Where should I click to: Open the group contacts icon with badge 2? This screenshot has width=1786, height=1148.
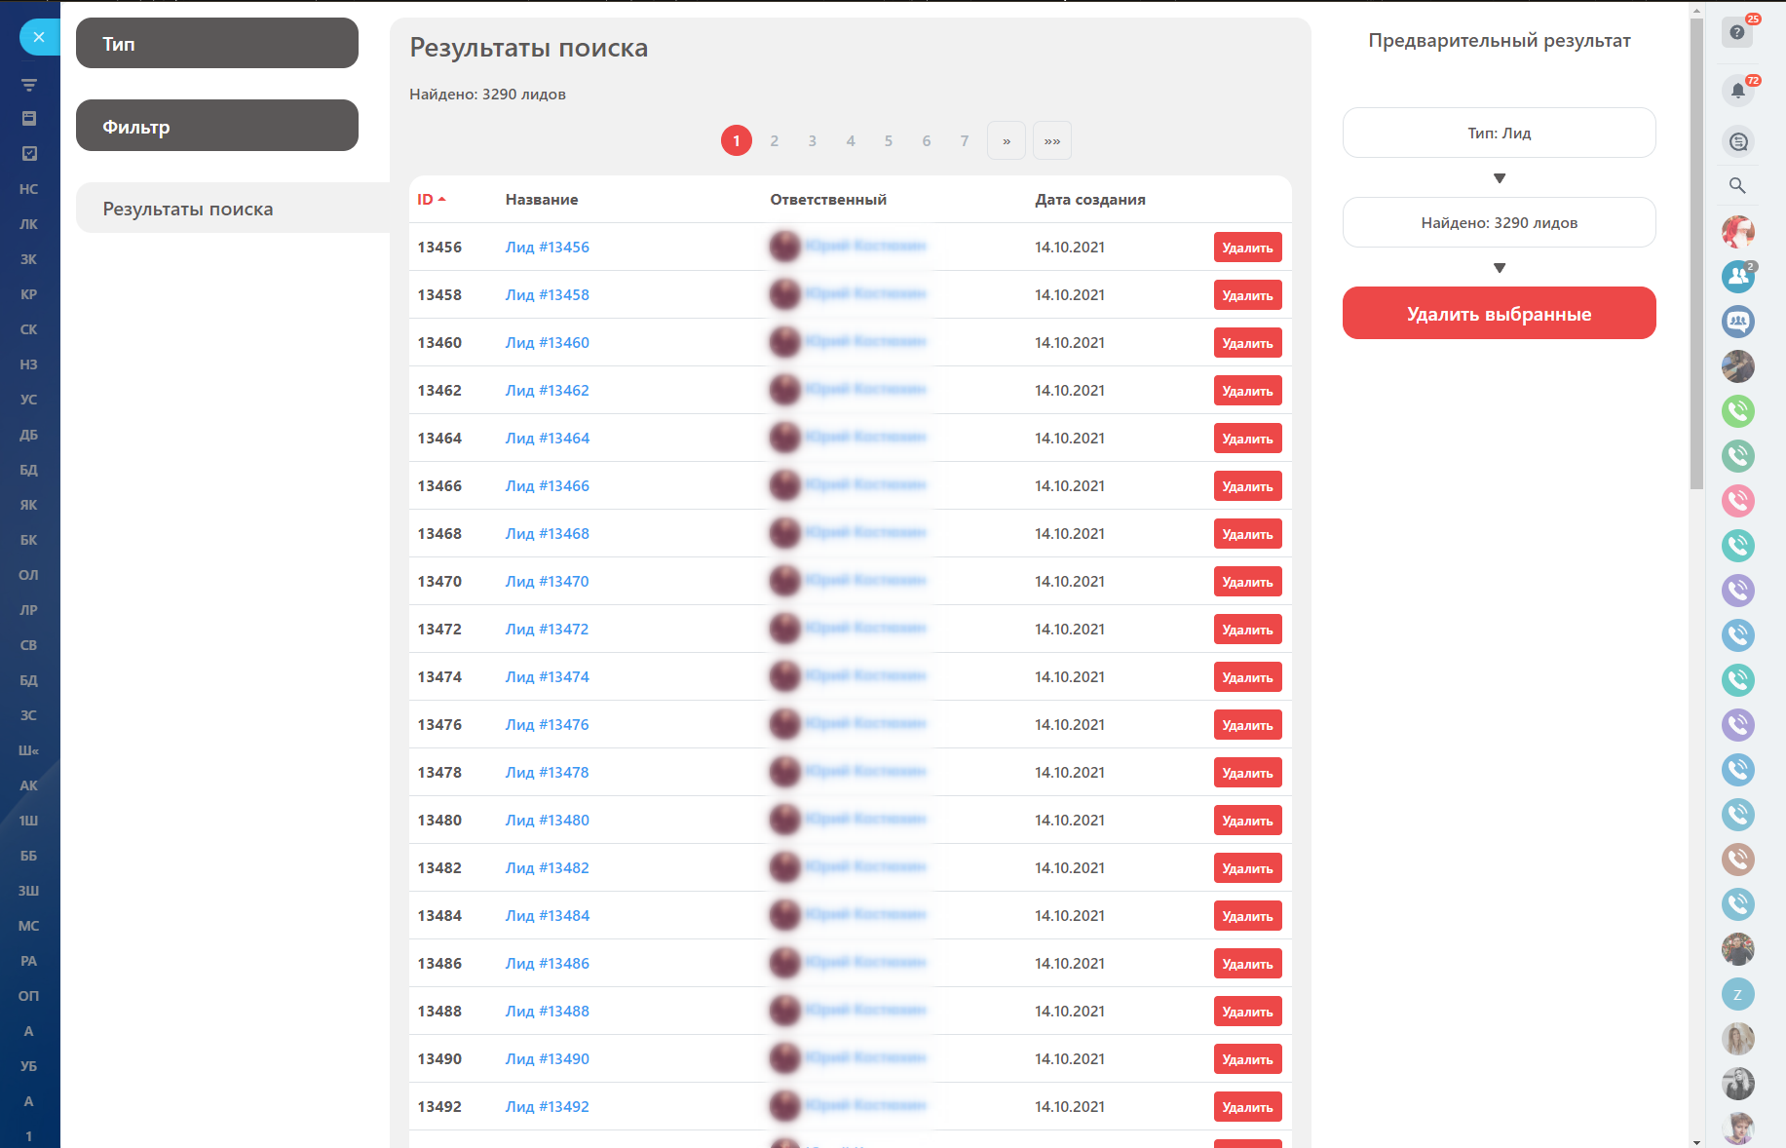pyautogui.click(x=1737, y=277)
